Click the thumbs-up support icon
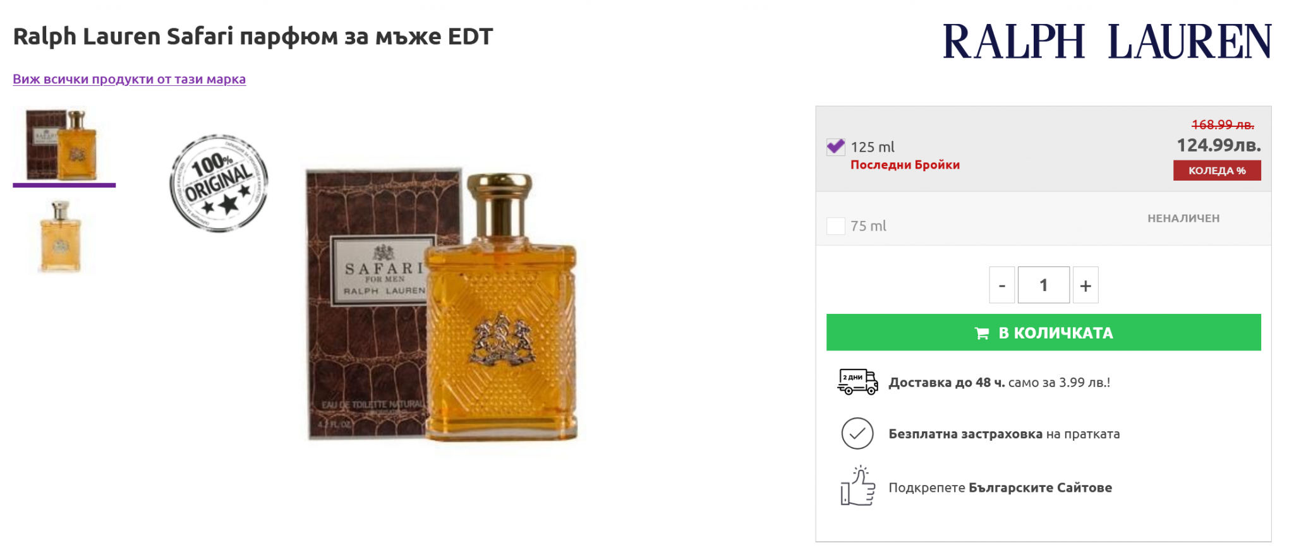 coord(857,486)
